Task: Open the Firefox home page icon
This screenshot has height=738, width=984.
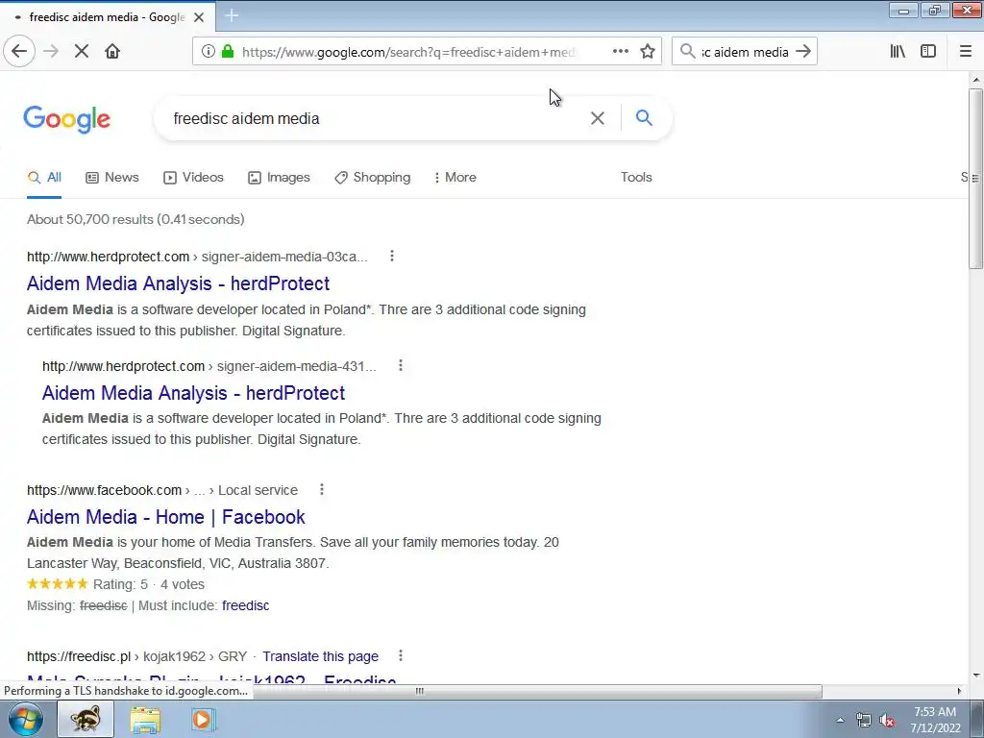Action: pos(112,52)
